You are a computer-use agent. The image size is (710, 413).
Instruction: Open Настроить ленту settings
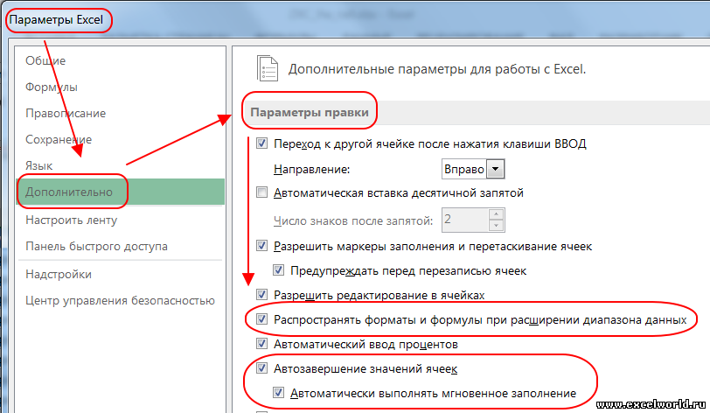(x=71, y=220)
